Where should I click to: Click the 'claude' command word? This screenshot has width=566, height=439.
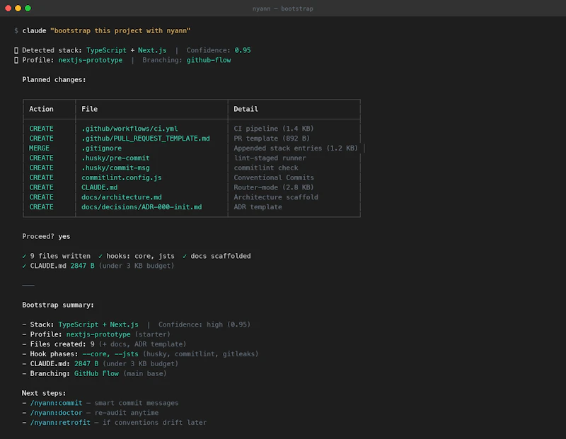click(x=34, y=30)
